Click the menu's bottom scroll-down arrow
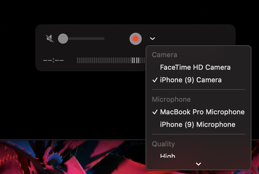 coord(199,164)
